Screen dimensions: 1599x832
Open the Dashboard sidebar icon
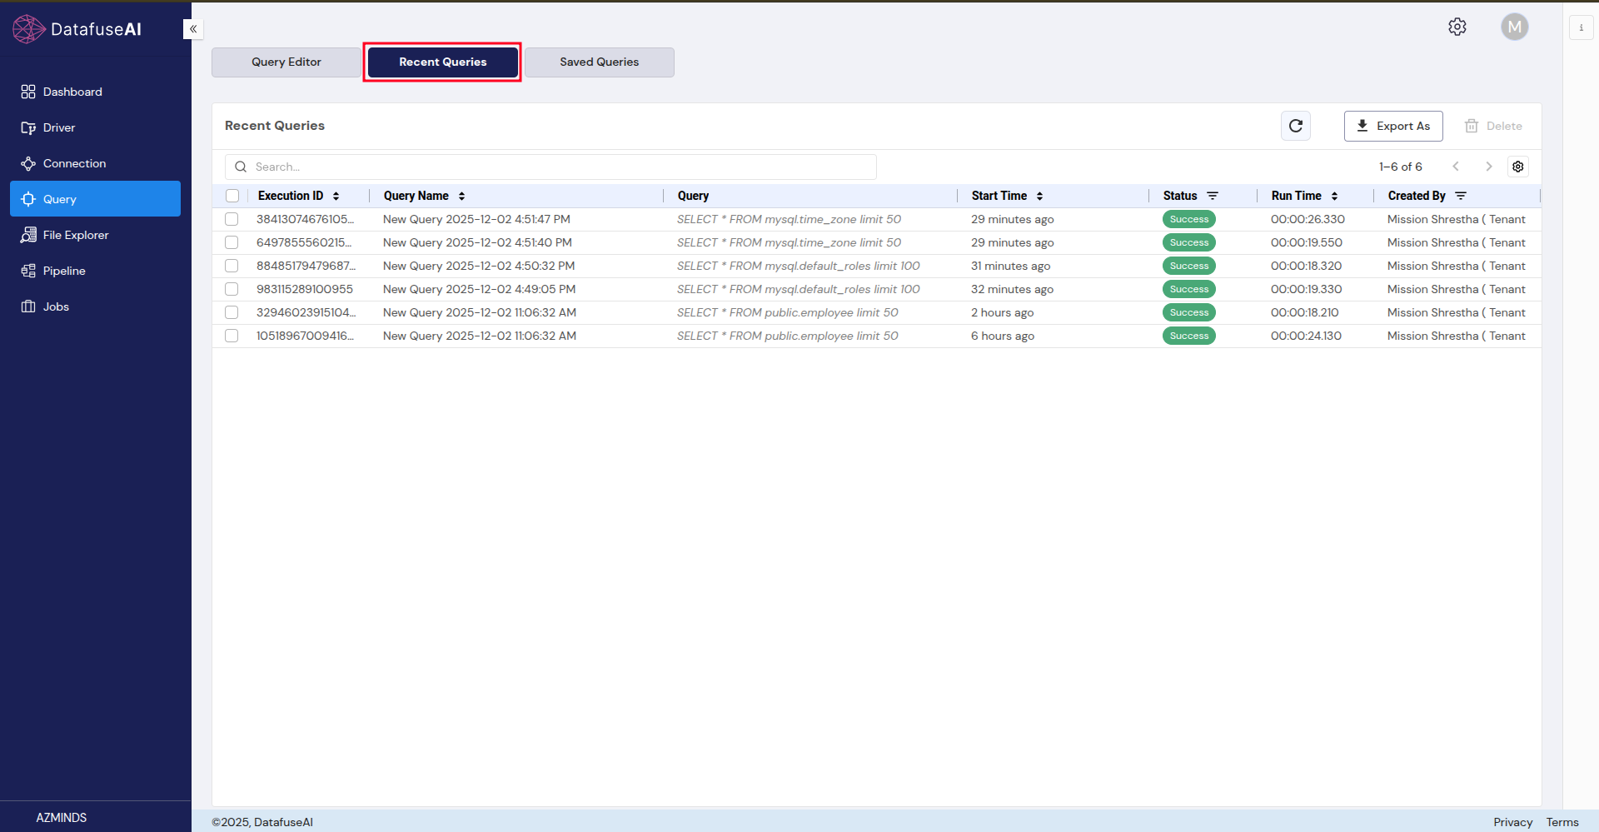[x=72, y=92]
